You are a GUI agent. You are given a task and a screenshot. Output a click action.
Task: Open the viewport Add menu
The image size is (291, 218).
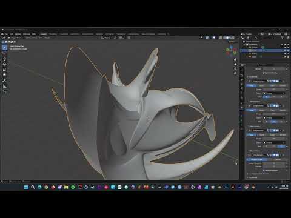[41, 38]
